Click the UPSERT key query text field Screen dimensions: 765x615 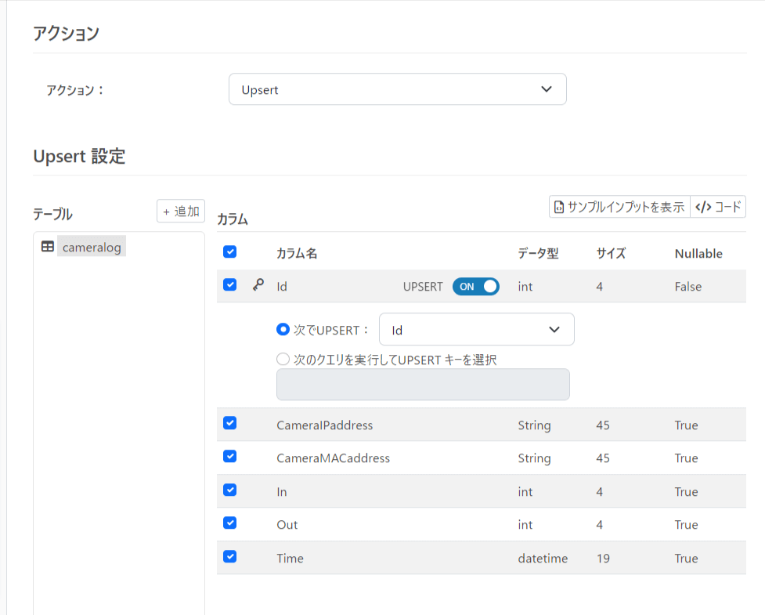[x=423, y=385]
